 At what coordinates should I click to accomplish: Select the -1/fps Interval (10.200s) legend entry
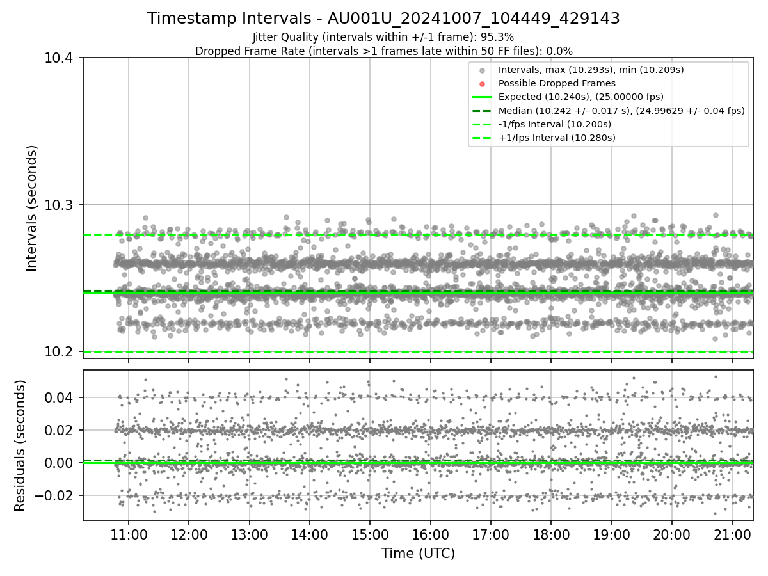coord(554,124)
